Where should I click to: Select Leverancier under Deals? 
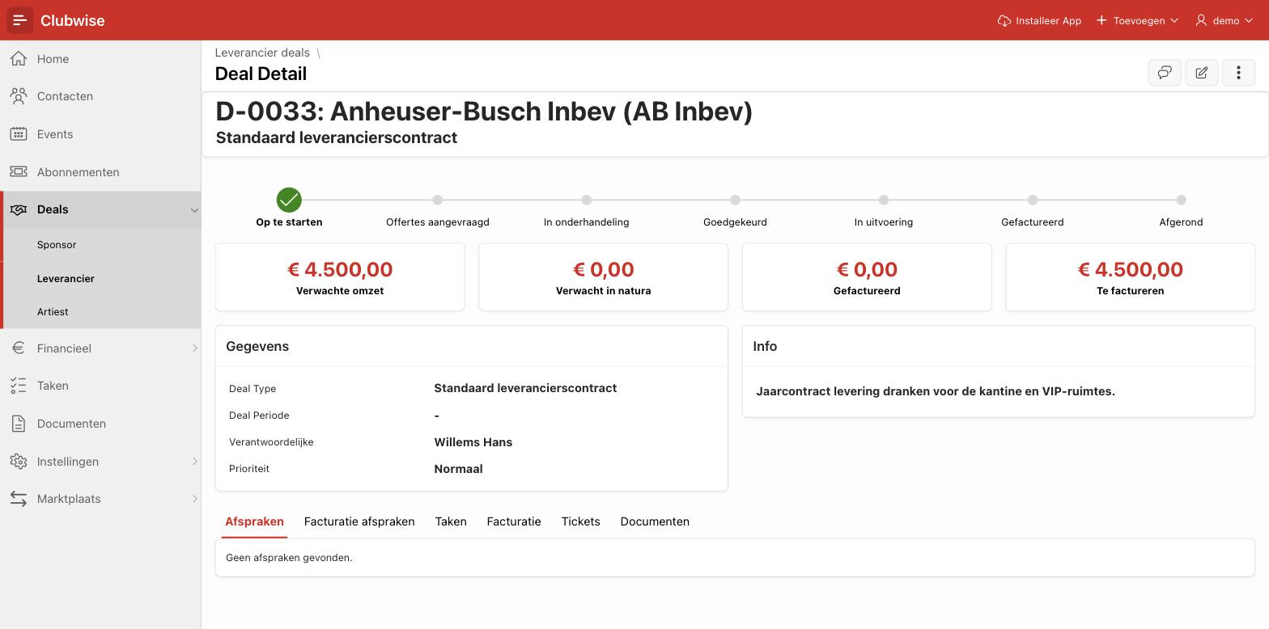(66, 278)
